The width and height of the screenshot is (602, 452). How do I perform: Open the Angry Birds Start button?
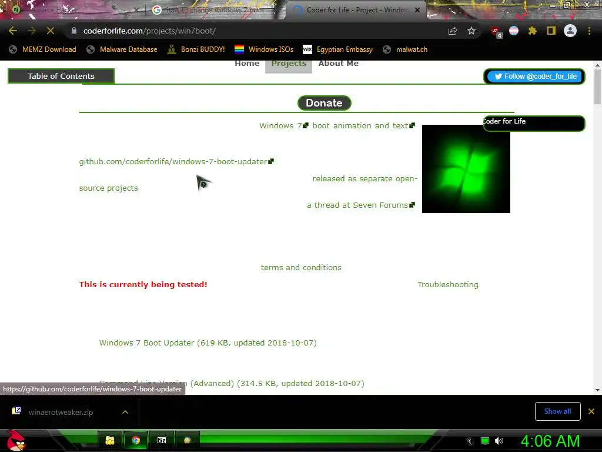(x=16, y=440)
